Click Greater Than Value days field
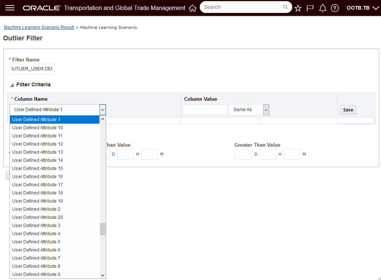This screenshot has height=280, width=381. [243, 154]
